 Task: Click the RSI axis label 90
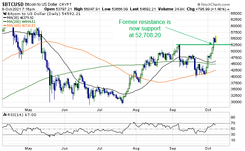[233, 117]
